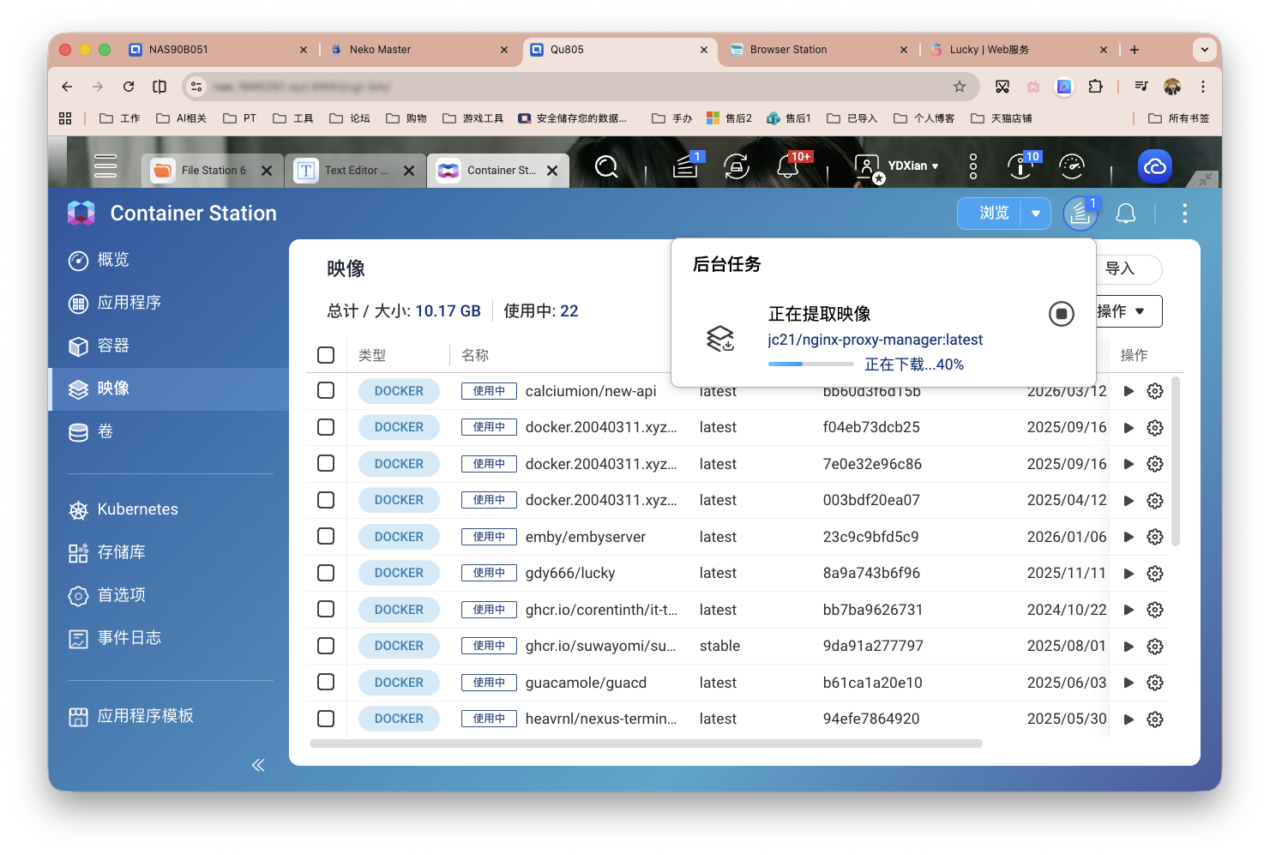The height and width of the screenshot is (855, 1270).
Task: Open the QTS search magnifier icon
Action: [x=606, y=166]
